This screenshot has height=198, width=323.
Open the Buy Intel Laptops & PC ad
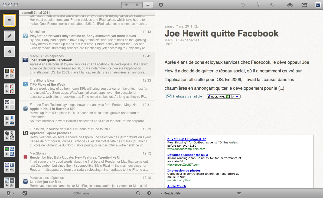pyautogui.click(x=187, y=139)
